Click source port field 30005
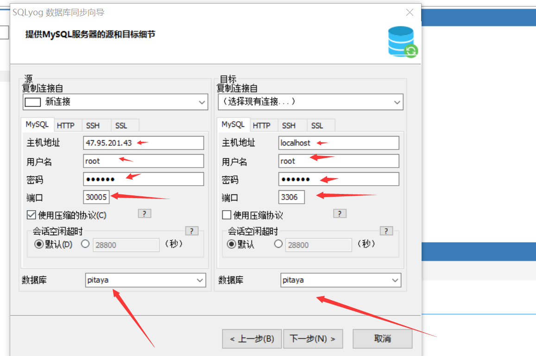 click(96, 197)
